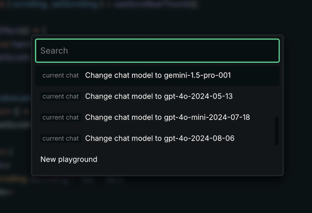Choose the gpt-4o-mini-2024-07-18 chat model command
The image size is (312, 213).
[x=167, y=118]
